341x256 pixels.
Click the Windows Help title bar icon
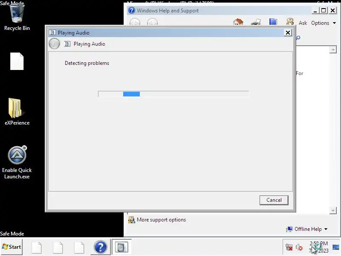tap(132, 10)
